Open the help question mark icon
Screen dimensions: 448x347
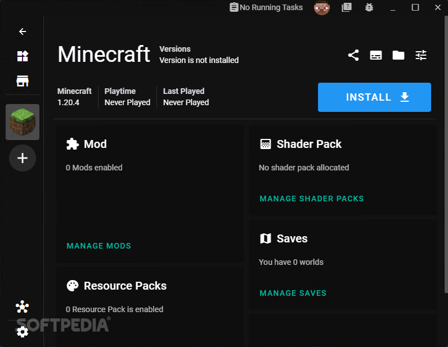tap(346, 7)
